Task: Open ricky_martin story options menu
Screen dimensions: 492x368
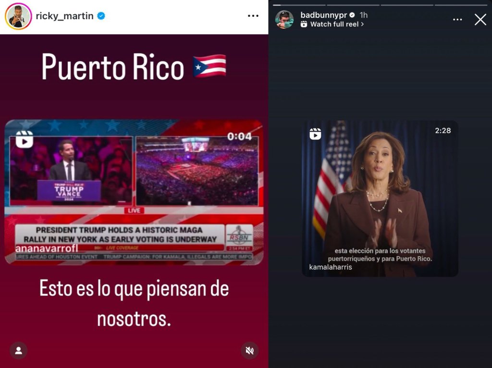Action: click(253, 16)
